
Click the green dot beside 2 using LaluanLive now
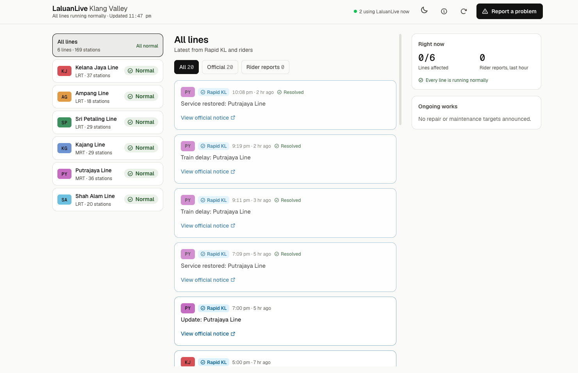tap(355, 11)
